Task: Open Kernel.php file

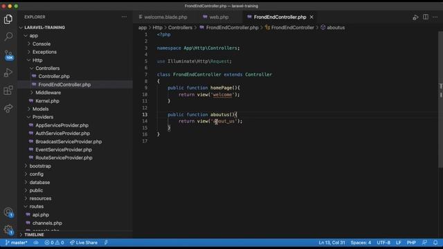Action: 47,101
